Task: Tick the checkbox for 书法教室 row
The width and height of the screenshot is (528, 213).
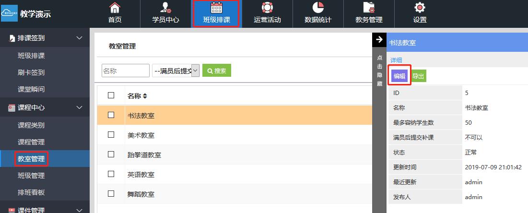Action: tap(111, 115)
